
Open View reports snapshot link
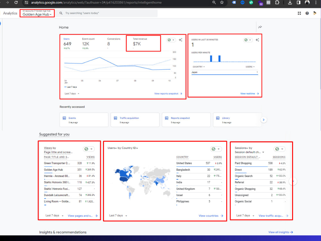[168, 94]
